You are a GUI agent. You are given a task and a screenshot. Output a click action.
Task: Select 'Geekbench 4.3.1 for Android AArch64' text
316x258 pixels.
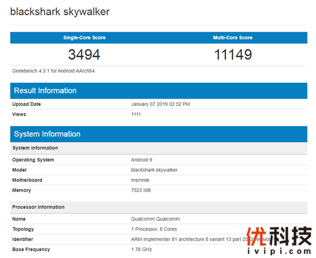point(53,71)
